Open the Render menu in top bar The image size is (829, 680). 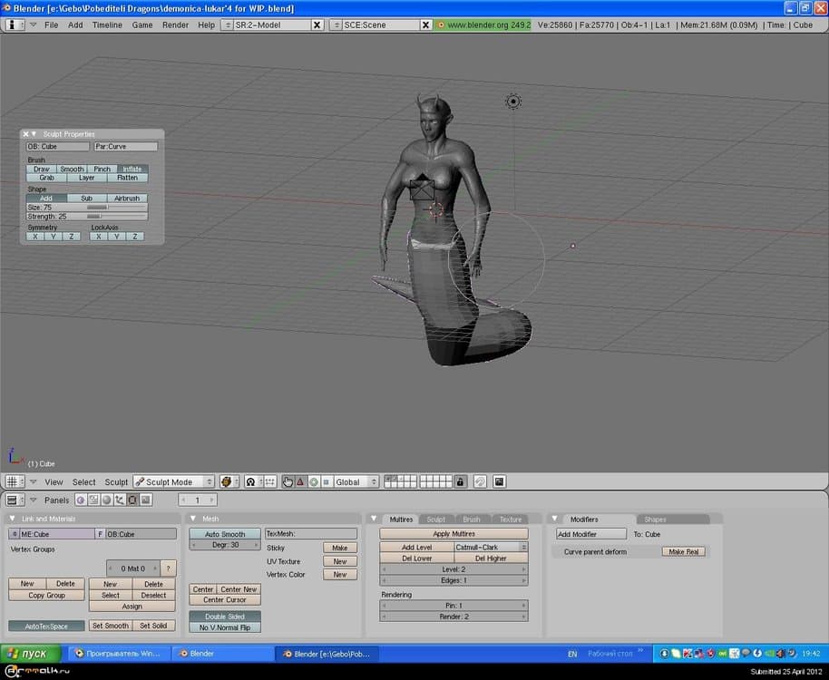(x=175, y=24)
